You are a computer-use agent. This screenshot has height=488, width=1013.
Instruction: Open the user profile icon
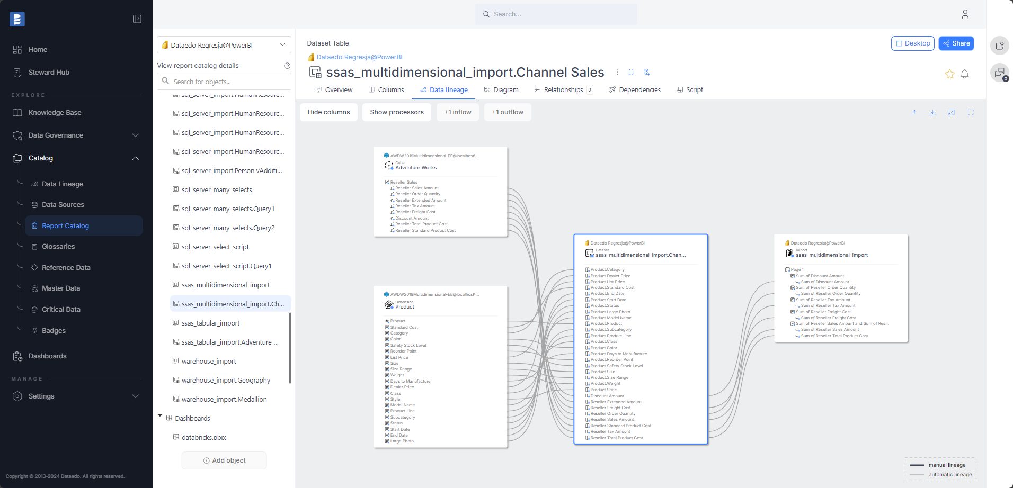[965, 14]
